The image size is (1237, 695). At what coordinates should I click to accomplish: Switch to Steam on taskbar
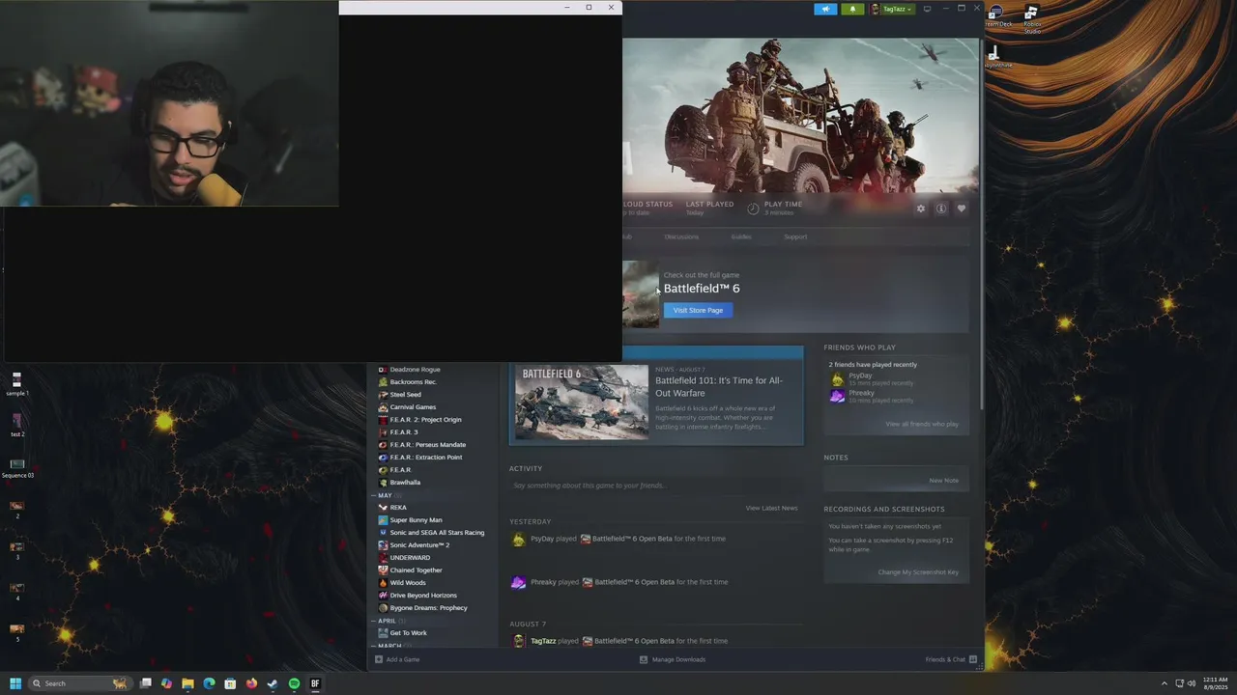273,683
